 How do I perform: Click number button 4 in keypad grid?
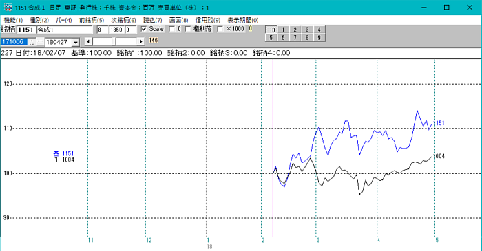(x=319, y=30)
